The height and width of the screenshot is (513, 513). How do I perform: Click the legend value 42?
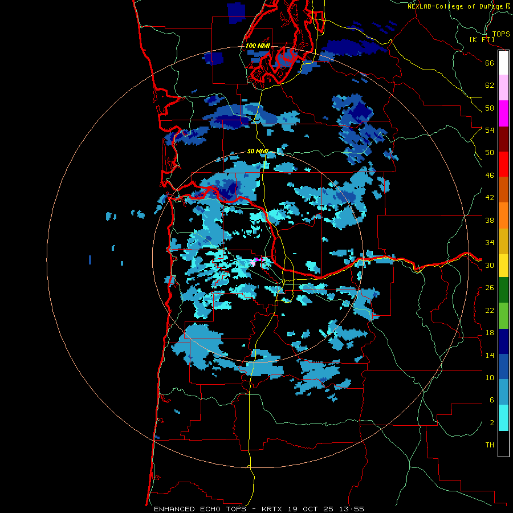click(490, 198)
